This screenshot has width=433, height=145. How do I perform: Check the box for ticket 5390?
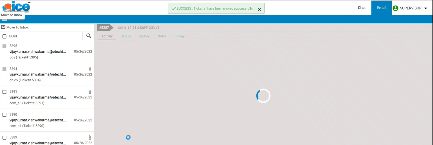pos(4,115)
